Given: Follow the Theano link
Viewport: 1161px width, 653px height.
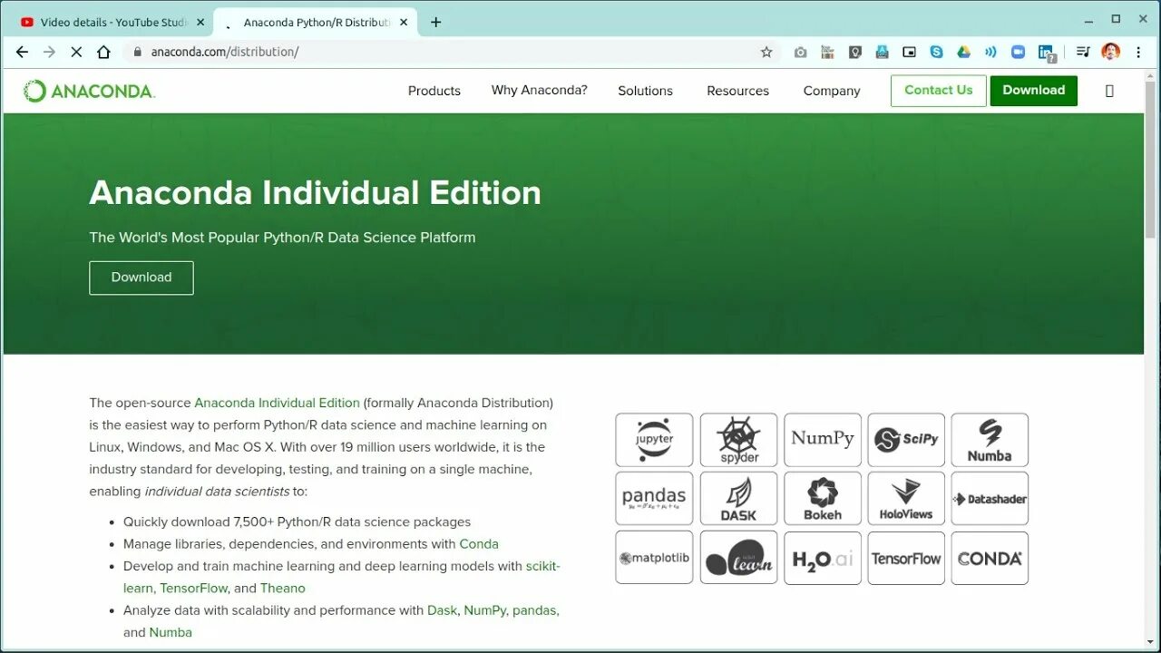Looking at the screenshot, I should coord(283,588).
